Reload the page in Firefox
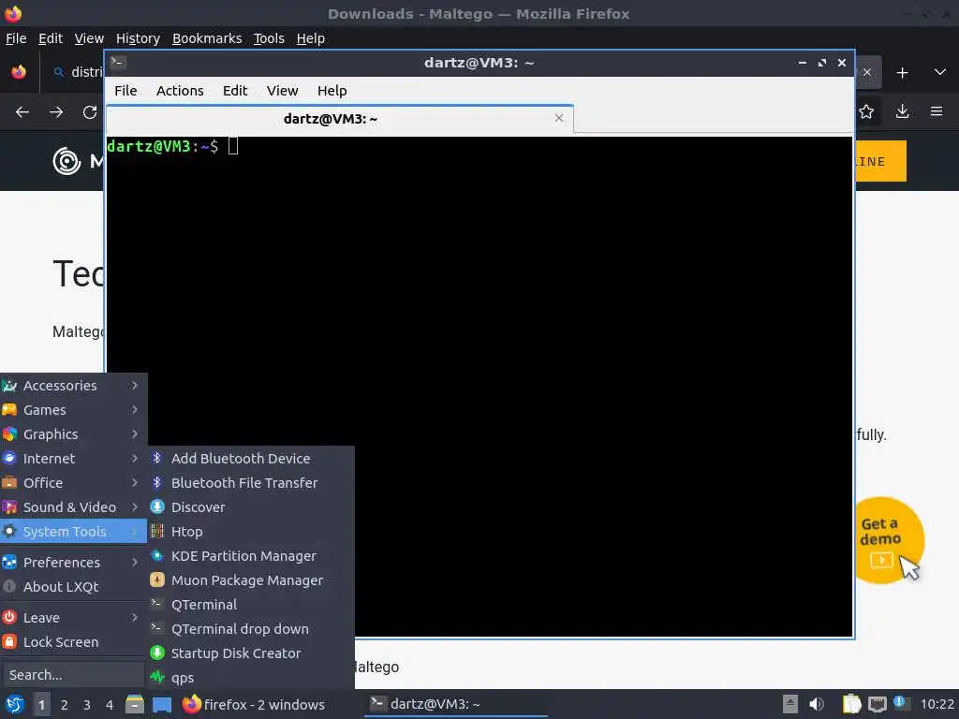Viewport: 959px width, 719px height. [90, 112]
